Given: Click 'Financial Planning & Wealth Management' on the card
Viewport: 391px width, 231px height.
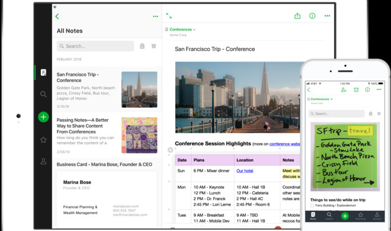Looking at the screenshot, I should click(x=81, y=210).
